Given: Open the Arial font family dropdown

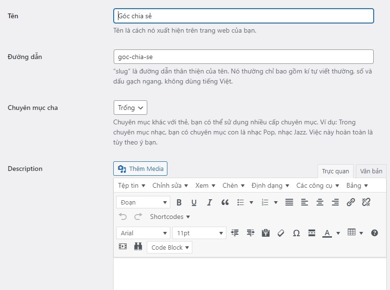Looking at the screenshot, I should [x=143, y=233].
